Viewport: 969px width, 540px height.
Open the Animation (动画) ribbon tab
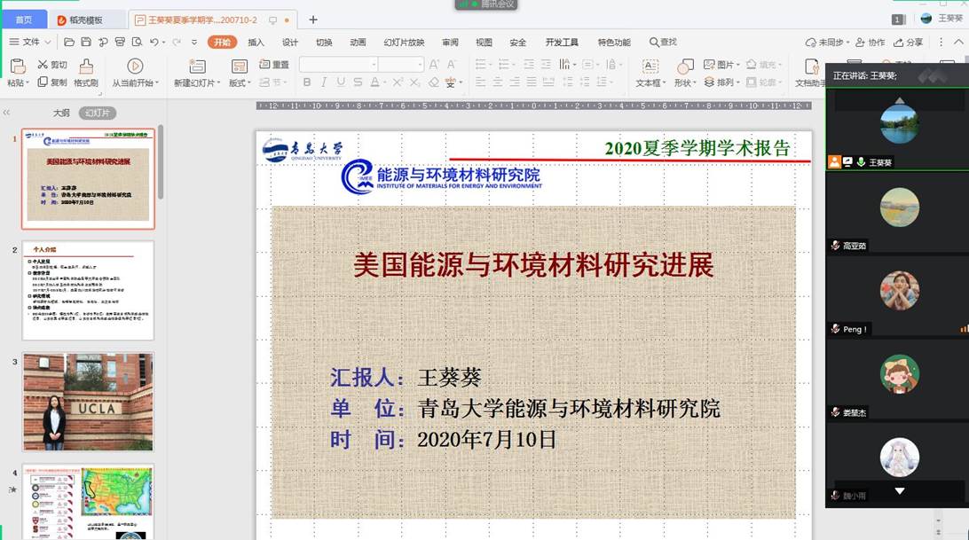[x=358, y=42]
